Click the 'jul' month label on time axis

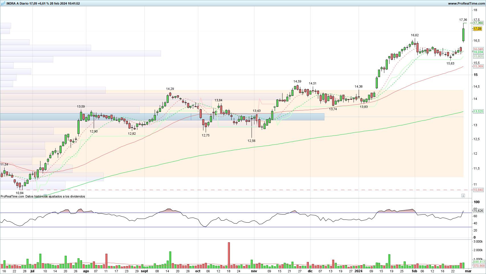(x=32, y=271)
